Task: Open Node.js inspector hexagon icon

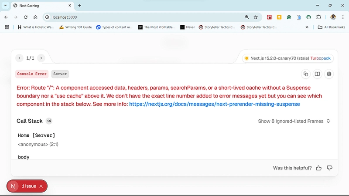Action: click(x=329, y=74)
